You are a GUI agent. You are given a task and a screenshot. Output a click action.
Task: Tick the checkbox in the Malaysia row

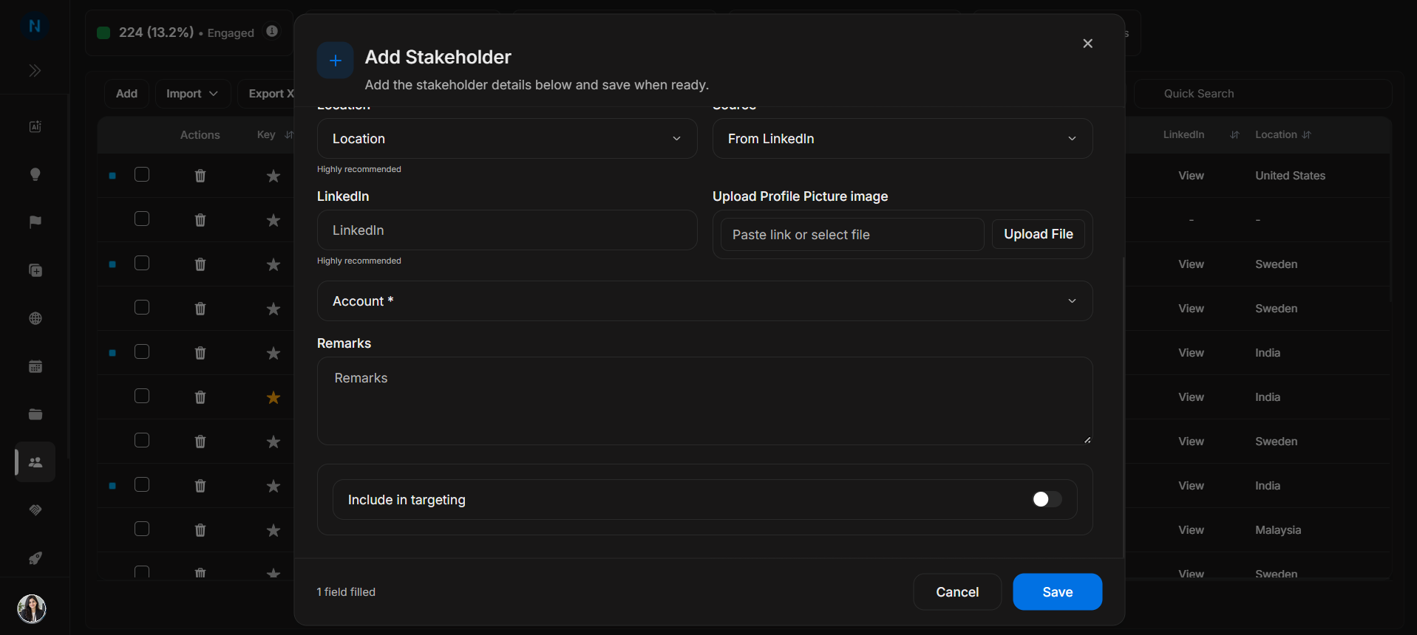click(x=142, y=529)
